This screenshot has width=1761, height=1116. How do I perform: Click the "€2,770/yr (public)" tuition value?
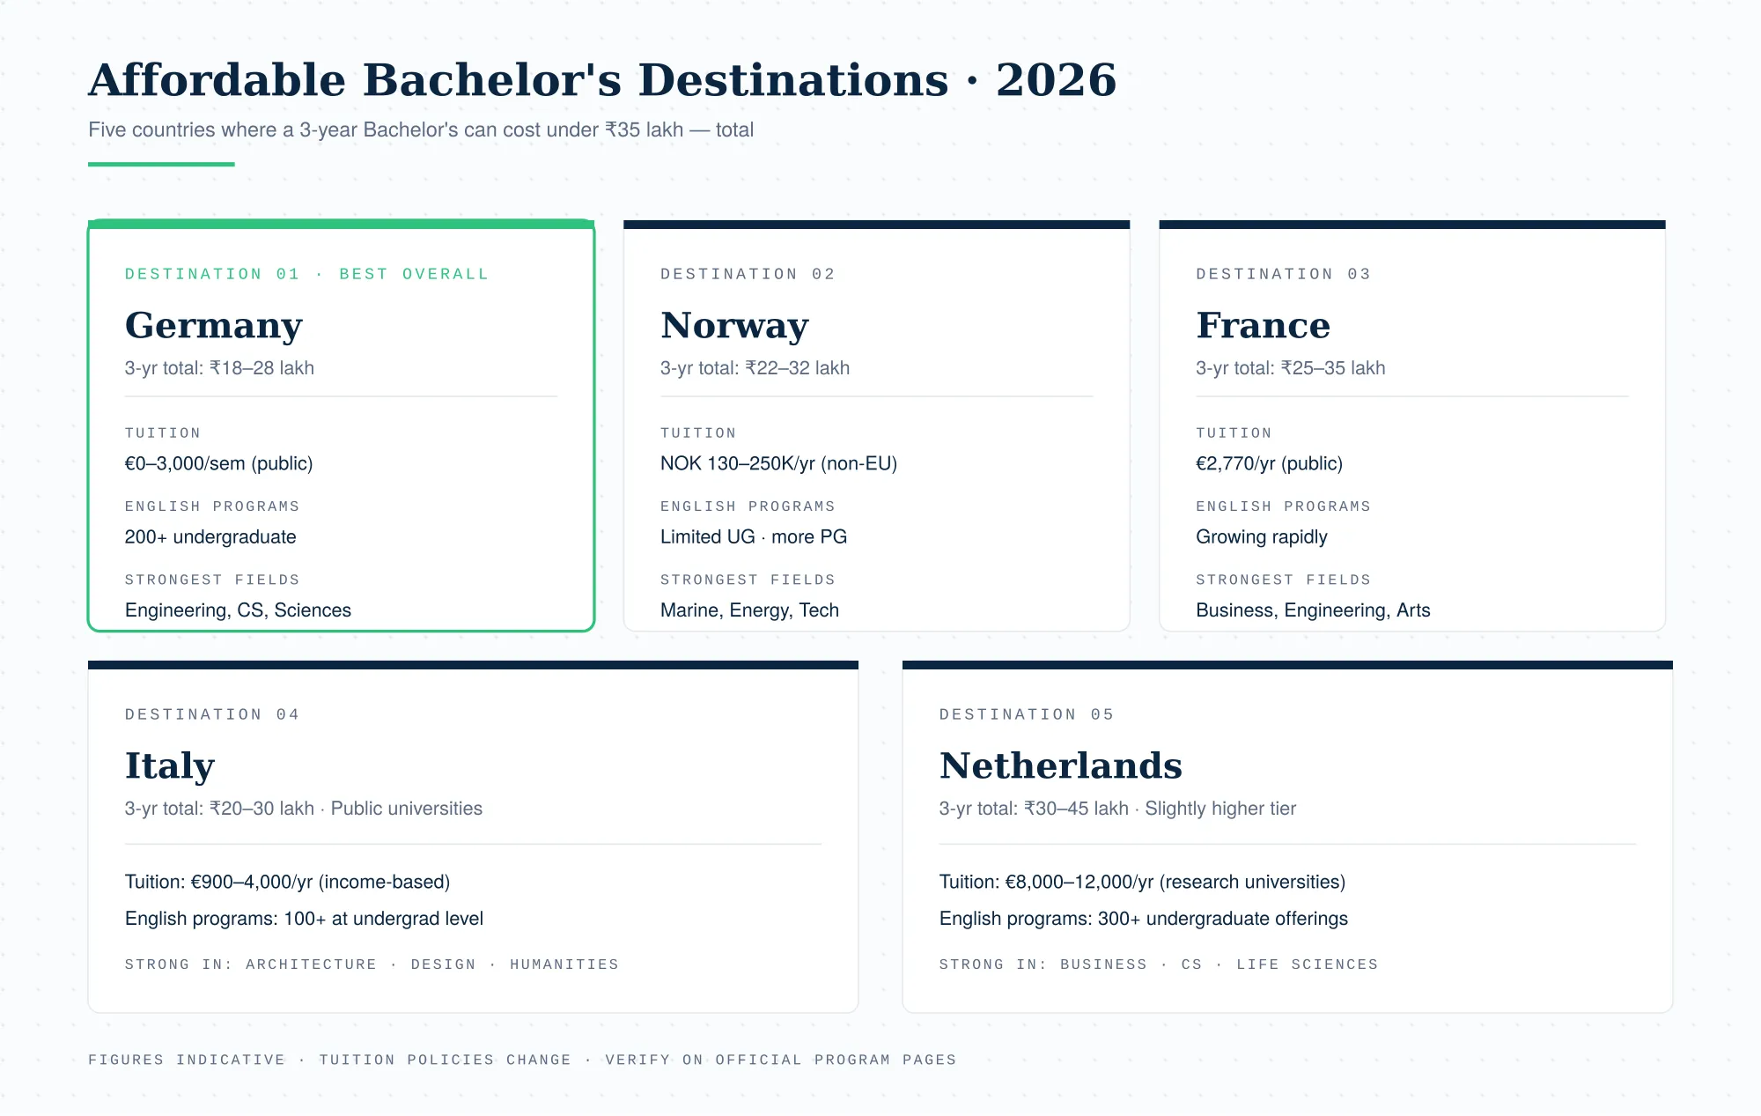(x=1269, y=463)
